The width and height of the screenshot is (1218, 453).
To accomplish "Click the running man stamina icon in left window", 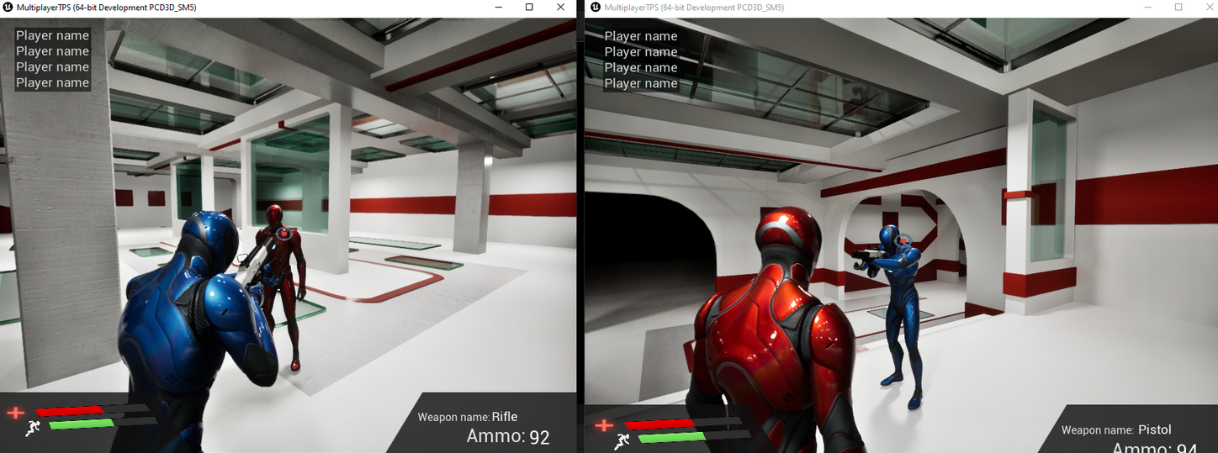I will (33, 429).
